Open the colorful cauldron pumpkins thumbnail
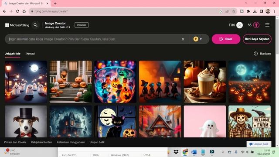279x157 pixels. (115, 82)
